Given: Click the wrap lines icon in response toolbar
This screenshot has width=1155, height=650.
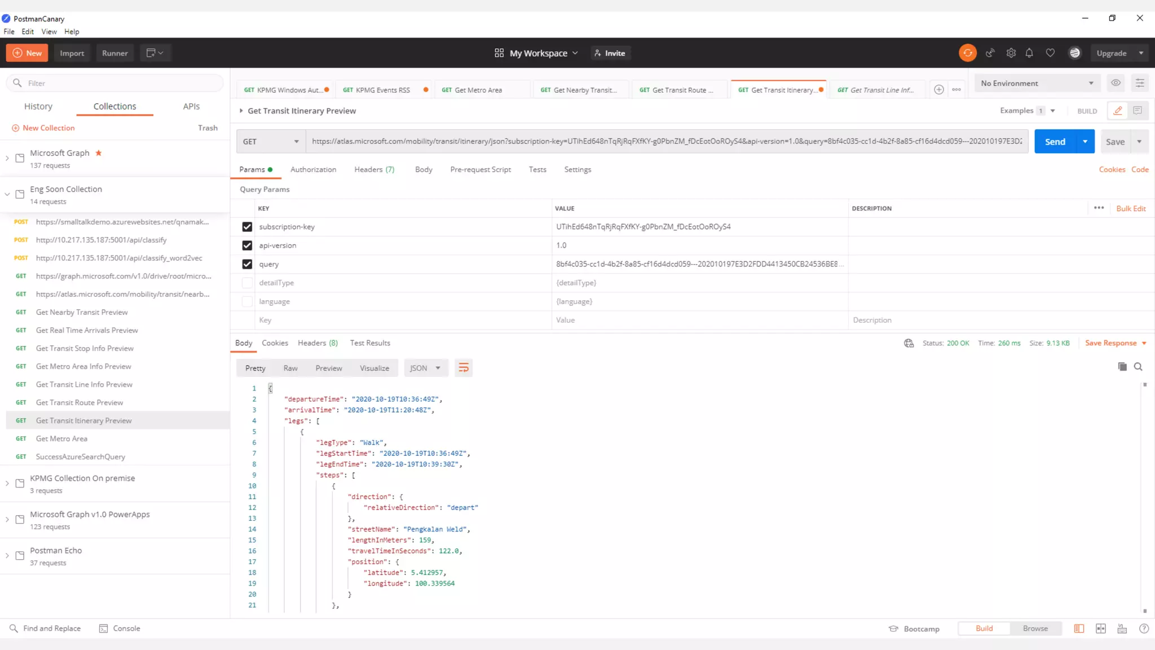Looking at the screenshot, I should (x=464, y=368).
